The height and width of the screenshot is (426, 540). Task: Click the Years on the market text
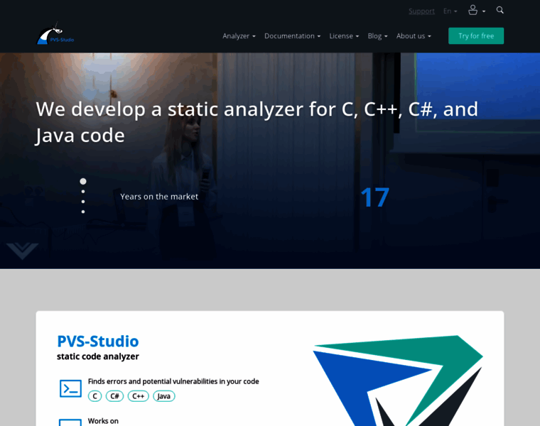[x=159, y=197]
